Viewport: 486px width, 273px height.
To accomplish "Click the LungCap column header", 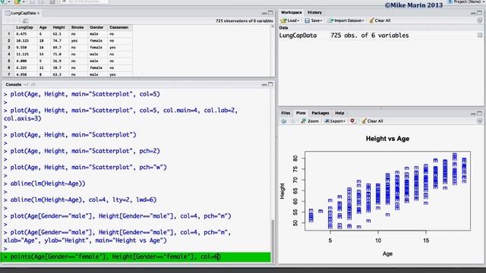I will [x=24, y=27].
